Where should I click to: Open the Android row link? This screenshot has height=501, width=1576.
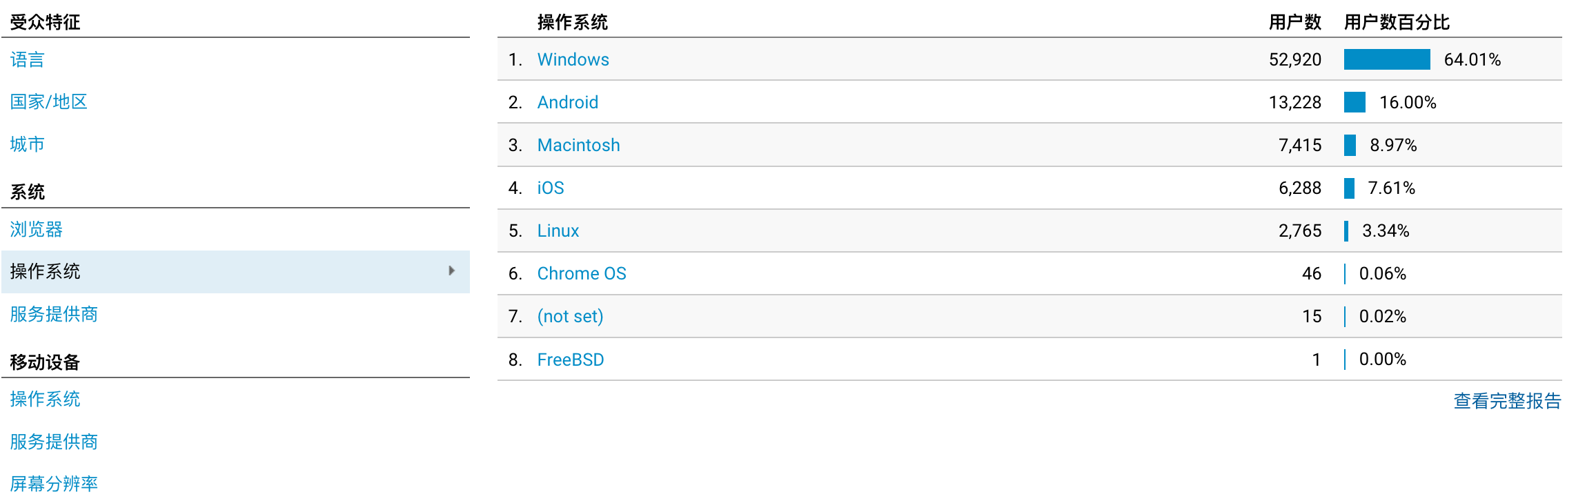tap(567, 103)
